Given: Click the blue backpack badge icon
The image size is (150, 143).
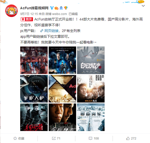Looking at the screenshot, I should (61, 8).
